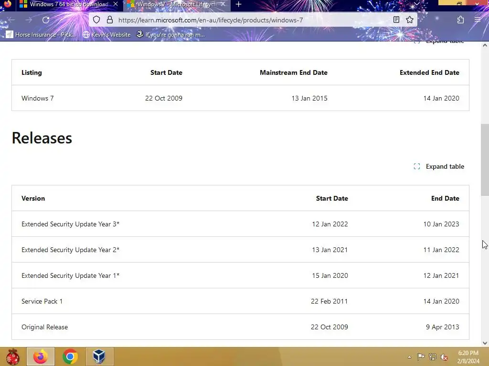Screen dimensions: 489x366
Task: Open the Horse Insurance bookmark
Action: click(x=41, y=34)
